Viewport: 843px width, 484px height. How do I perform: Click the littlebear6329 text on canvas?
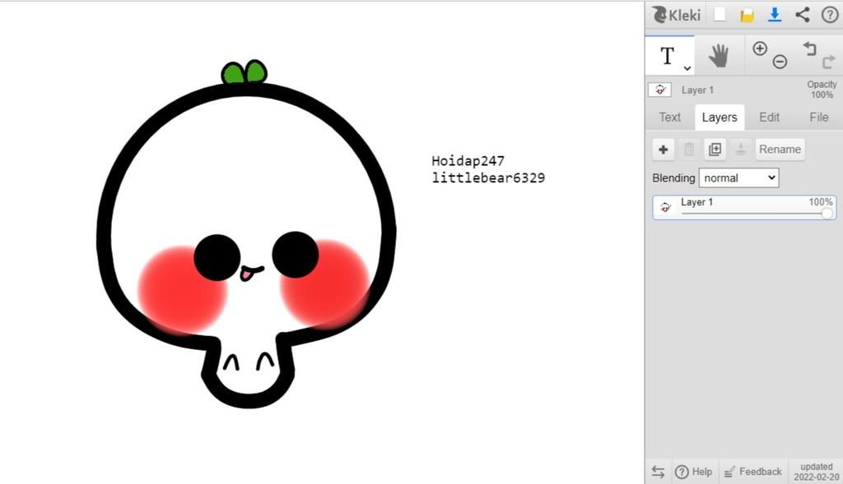(x=488, y=177)
